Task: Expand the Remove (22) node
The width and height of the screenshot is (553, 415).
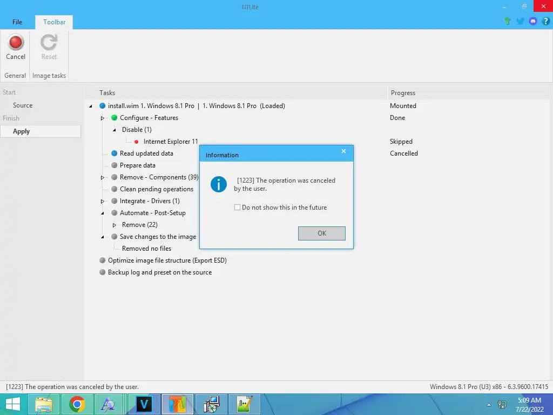Action: click(114, 225)
